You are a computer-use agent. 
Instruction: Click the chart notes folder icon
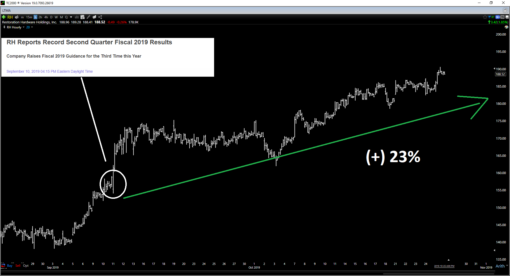coord(94,17)
